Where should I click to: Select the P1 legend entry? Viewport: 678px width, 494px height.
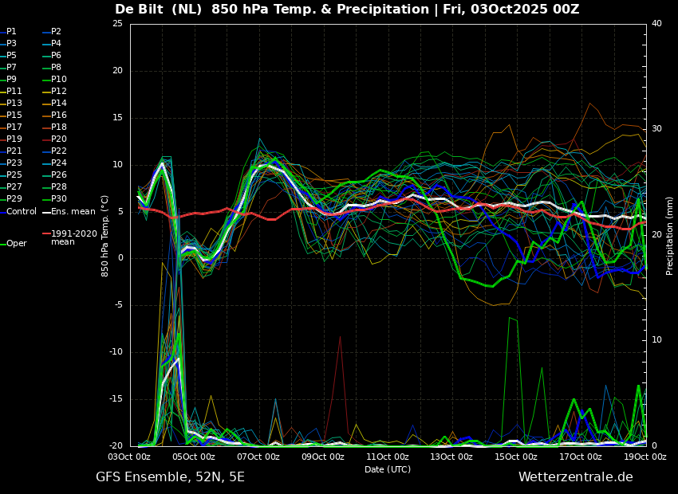click(8, 32)
